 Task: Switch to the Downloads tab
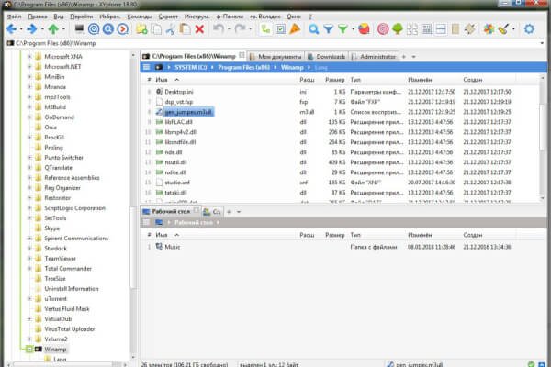click(x=327, y=57)
